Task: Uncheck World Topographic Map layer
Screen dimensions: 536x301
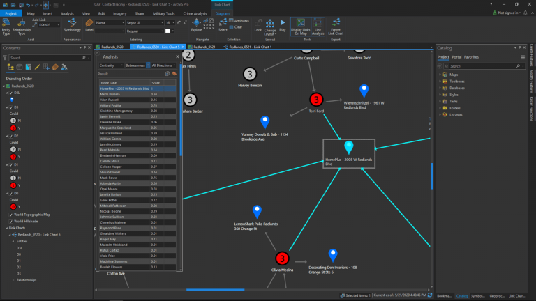Action: [11, 215]
